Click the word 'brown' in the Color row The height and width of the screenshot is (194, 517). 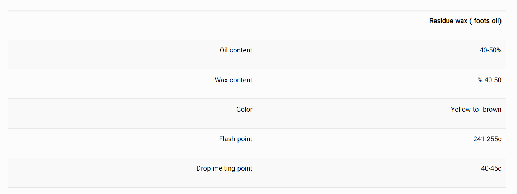click(492, 109)
